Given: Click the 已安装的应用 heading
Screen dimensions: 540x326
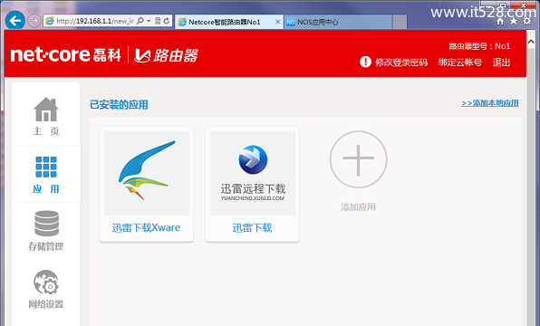Looking at the screenshot, I should 119,105.
